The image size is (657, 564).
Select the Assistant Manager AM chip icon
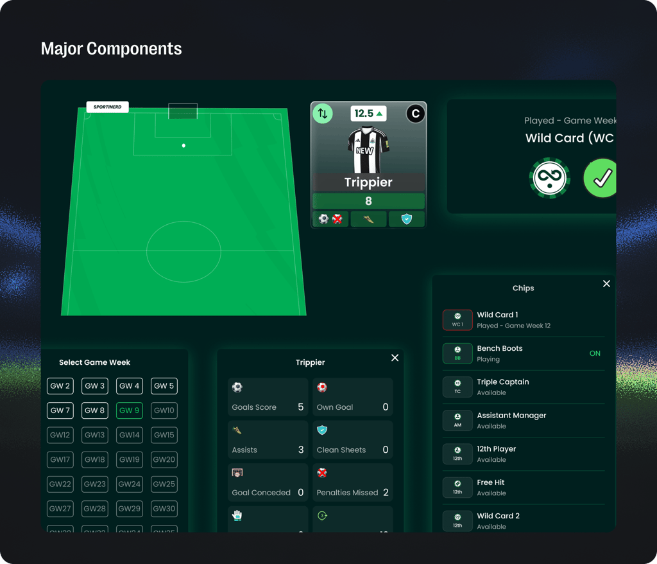[457, 420]
